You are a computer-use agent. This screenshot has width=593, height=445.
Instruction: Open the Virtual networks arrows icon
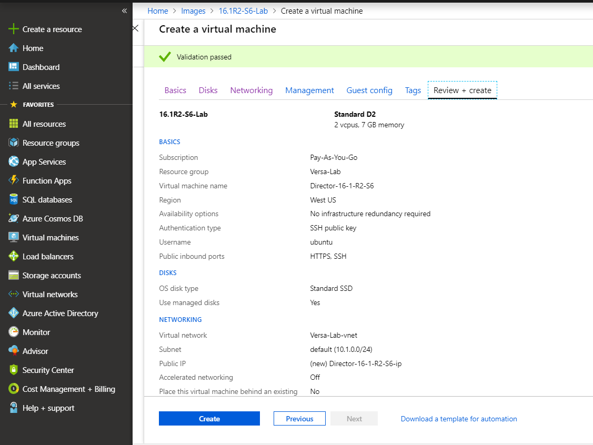tap(14, 294)
